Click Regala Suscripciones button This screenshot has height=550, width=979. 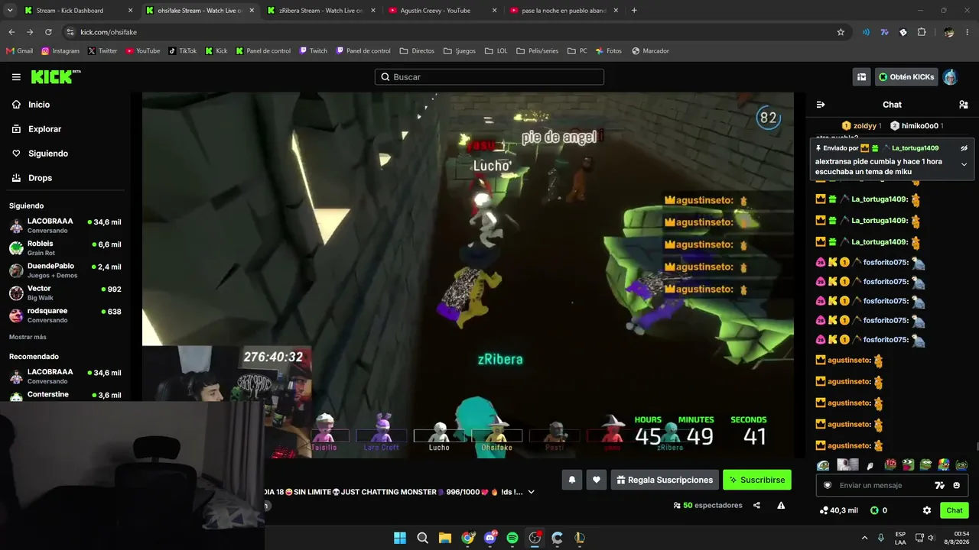tap(665, 480)
